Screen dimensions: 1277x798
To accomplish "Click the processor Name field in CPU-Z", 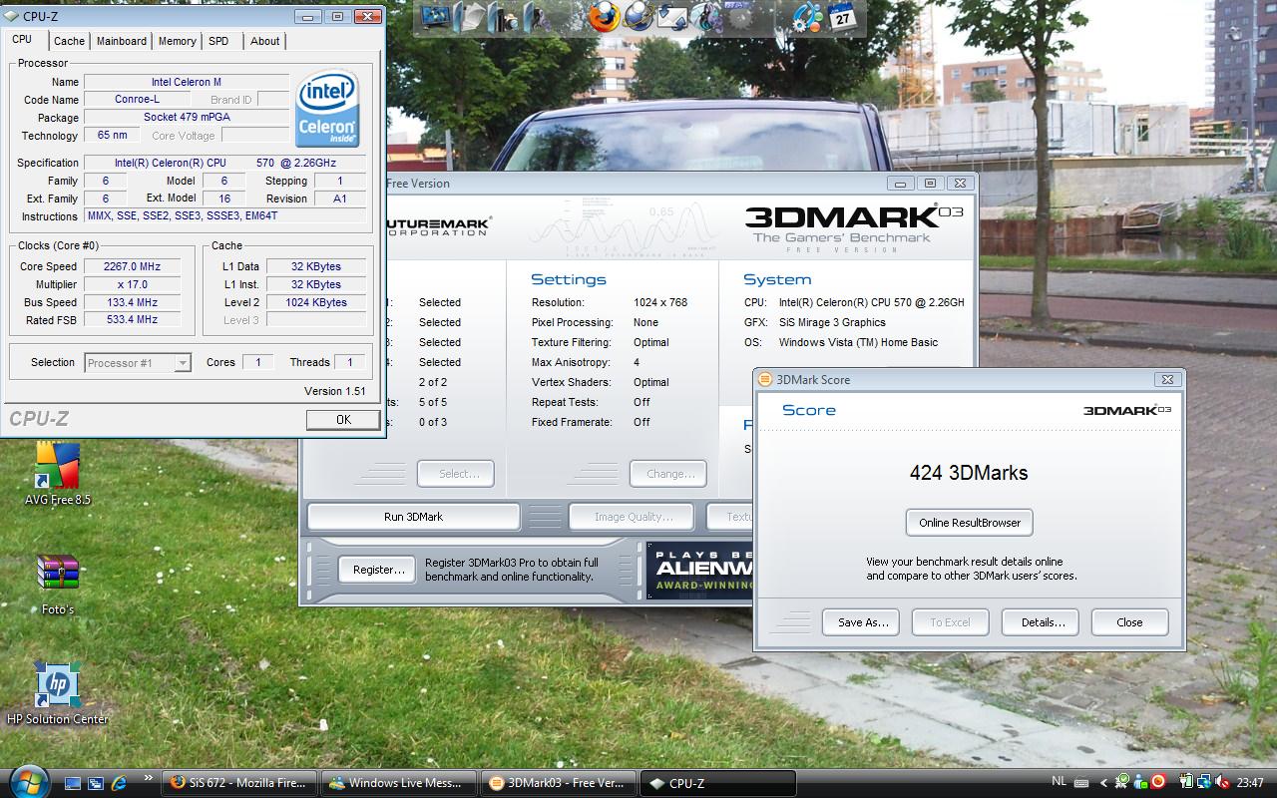I will [x=187, y=82].
